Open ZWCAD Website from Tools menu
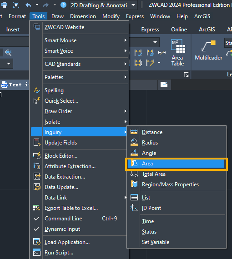The height and width of the screenshot is (259, 232). pos(79,27)
